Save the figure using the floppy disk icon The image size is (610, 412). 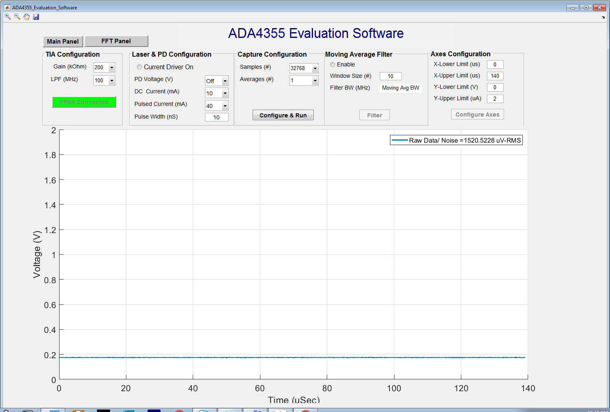(x=36, y=17)
